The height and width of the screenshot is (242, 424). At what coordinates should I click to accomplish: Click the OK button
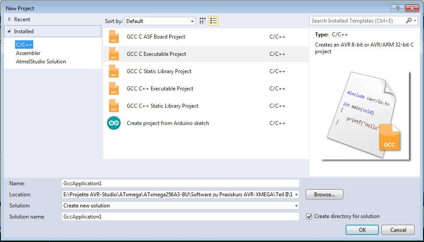click(362, 230)
